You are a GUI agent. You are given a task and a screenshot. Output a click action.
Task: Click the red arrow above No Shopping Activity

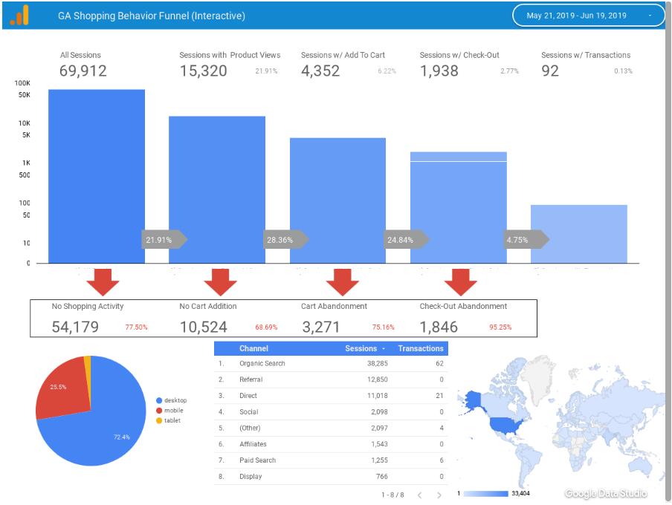[x=103, y=282]
